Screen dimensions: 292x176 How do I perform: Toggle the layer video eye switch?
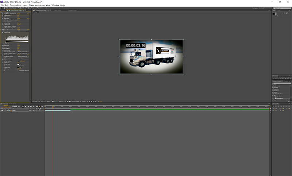(x=1, y=111)
